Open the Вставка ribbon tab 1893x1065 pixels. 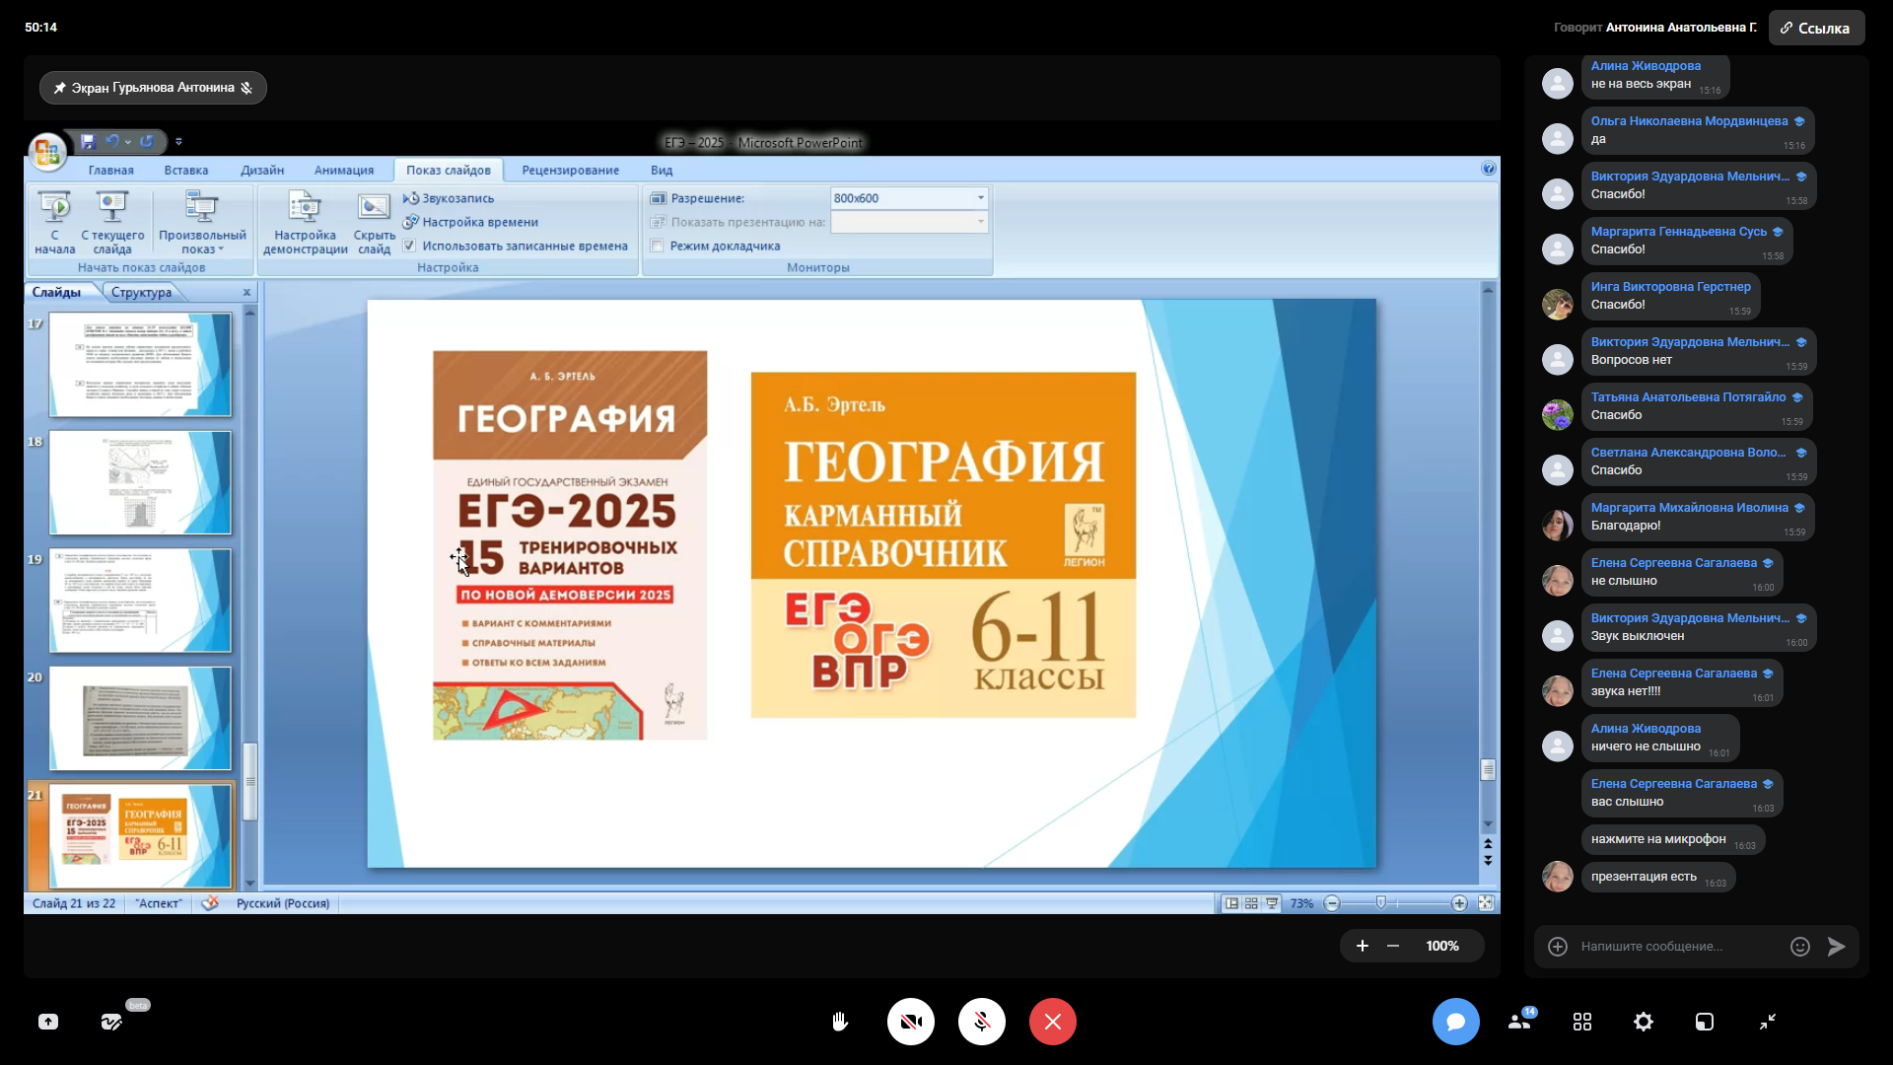tap(186, 170)
